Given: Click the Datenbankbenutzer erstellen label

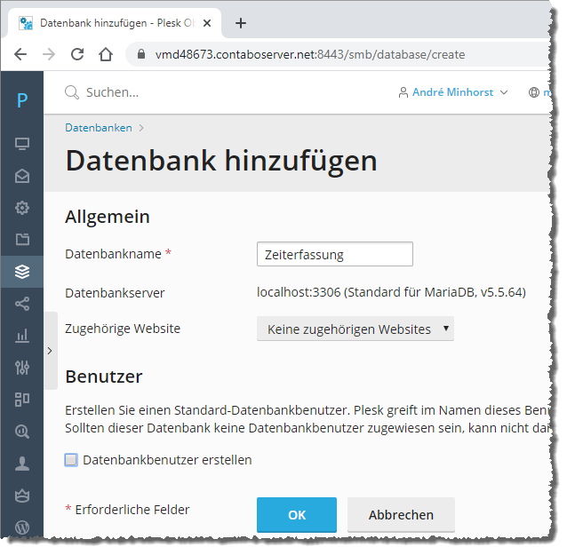Looking at the screenshot, I should click(x=167, y=460).
